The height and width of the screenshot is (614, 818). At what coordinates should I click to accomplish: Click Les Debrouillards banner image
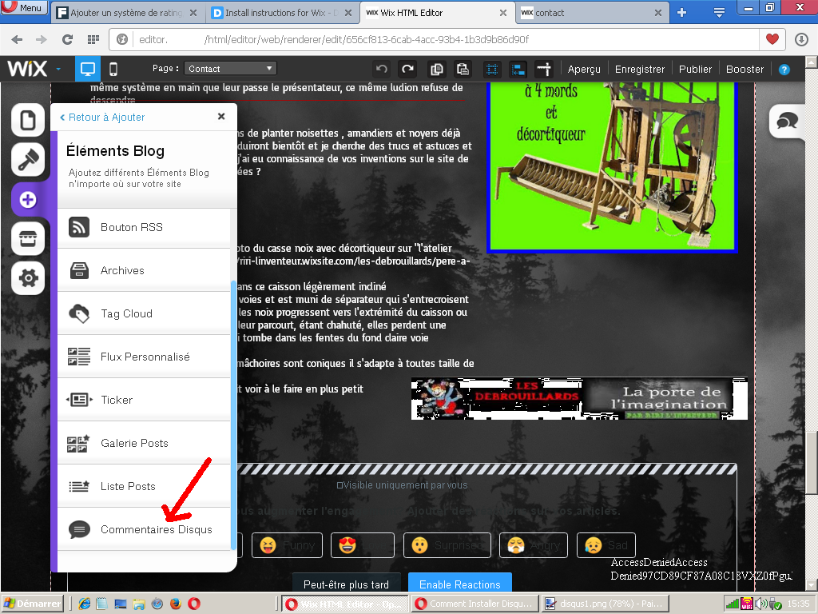pyautogui.click(x=579, y=399)
